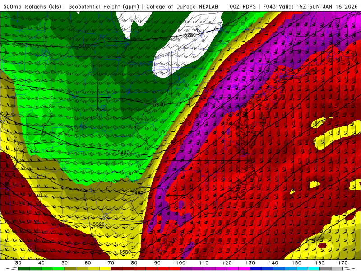The height and width of the screenshot is (271, 361).
Task: Click the yellow swatch just before 70
Action: pos(105,269)
